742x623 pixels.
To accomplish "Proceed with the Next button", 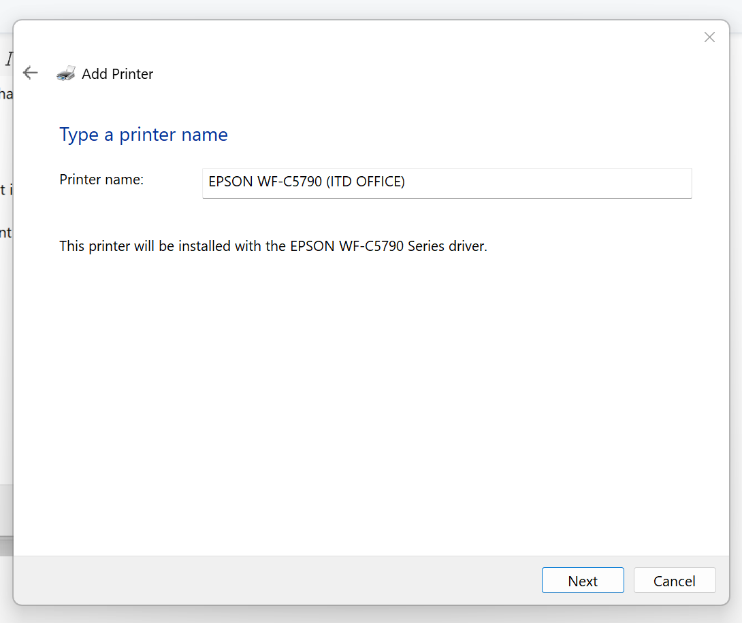I will [x=583, y=580].
